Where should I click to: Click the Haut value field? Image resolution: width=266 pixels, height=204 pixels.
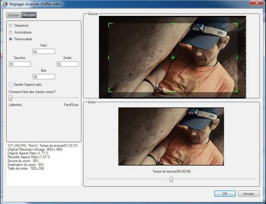pos(44,51)
